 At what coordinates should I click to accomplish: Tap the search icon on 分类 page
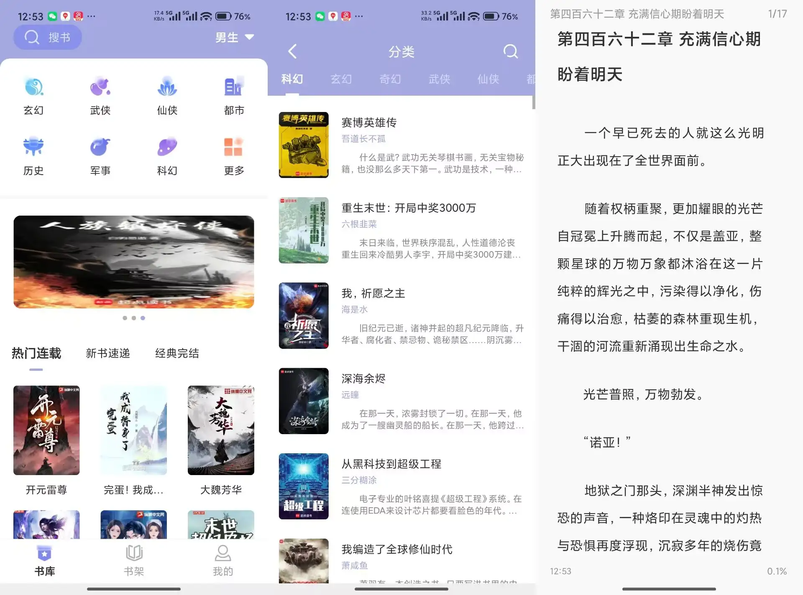pyautogui.click(x=510, y=52)
